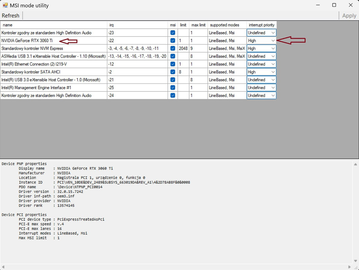Click the Driver version 32.0.15.7242 line
Viewport: 359px width, 270px height.
tap(51, 191)
